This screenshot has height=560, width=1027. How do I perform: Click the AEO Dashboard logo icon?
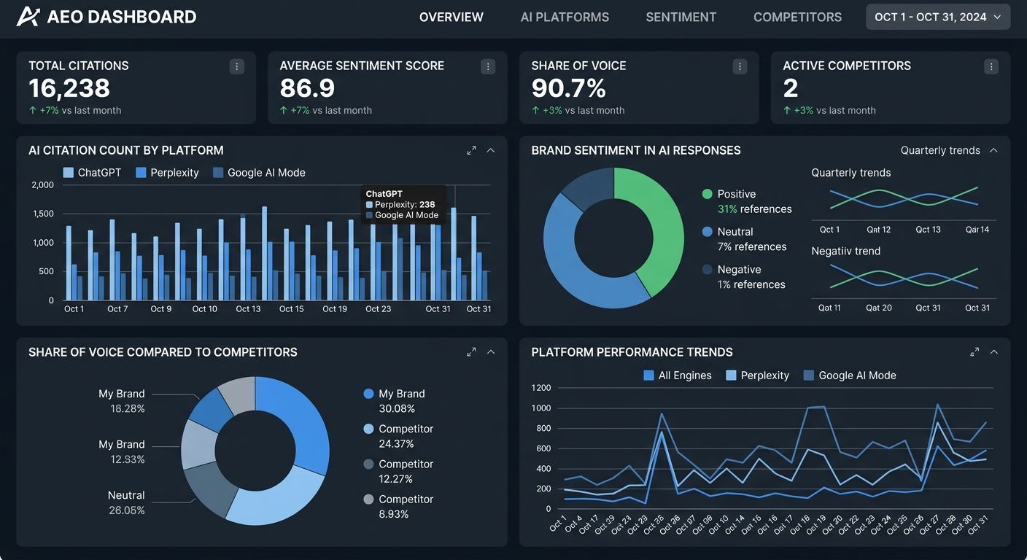(28, 16)
